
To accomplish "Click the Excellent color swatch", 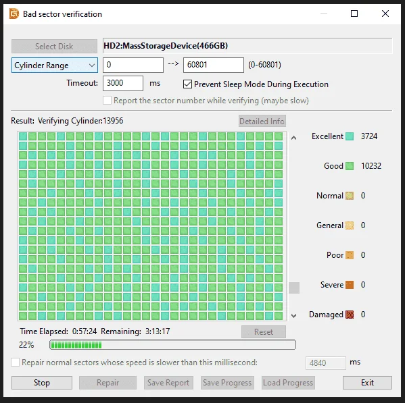I will pos(350,136).
